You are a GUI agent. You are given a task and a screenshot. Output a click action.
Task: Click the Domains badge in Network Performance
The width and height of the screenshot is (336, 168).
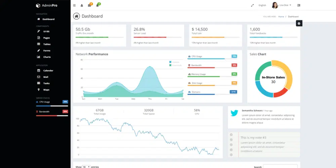pyautogui.click(x=233, y=92)
